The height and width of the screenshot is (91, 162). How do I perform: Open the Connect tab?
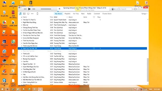click(x=97, y=14)
